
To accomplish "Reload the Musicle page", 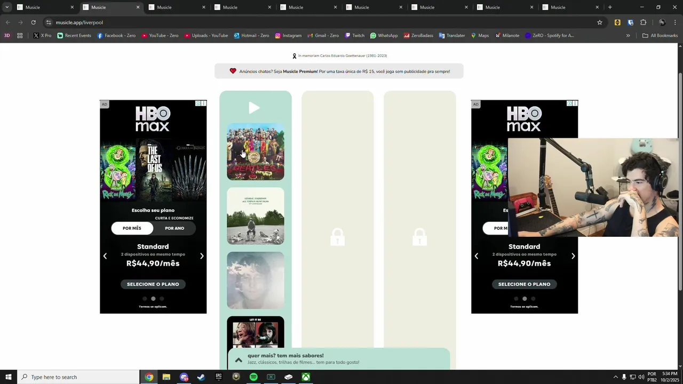I will pos(33,22).
